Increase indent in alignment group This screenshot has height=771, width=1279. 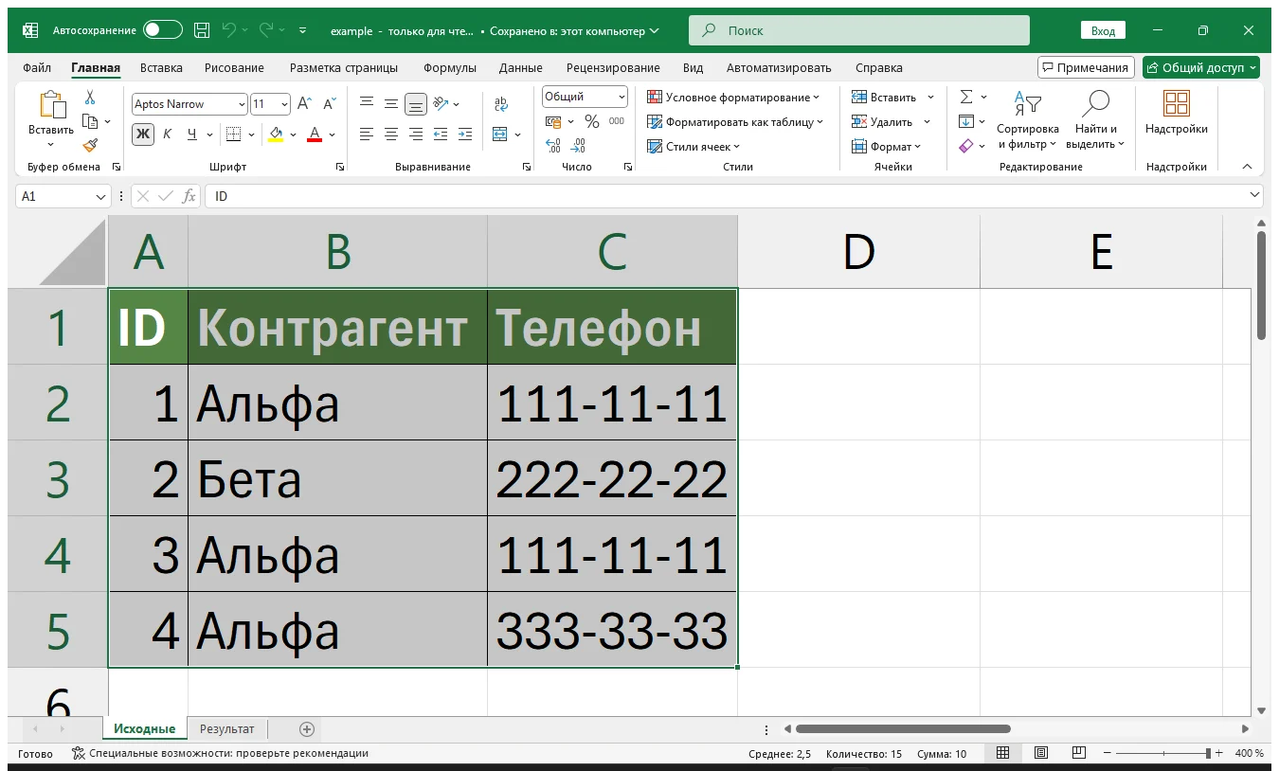click(464, 134)
